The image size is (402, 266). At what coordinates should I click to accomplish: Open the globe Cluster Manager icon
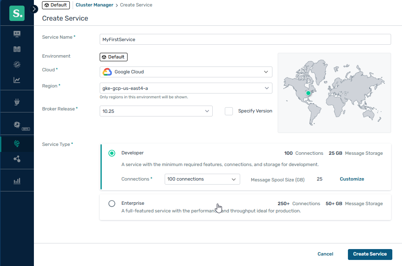[x=17, y=143]
